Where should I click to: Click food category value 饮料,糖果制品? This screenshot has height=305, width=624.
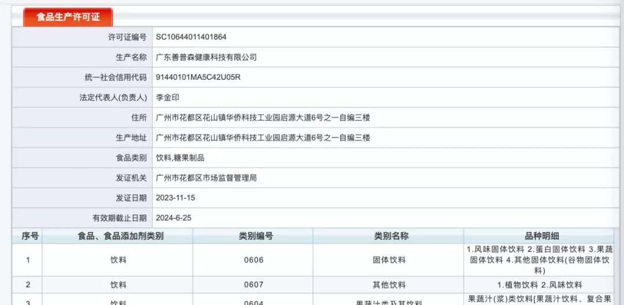pos(180,158)
